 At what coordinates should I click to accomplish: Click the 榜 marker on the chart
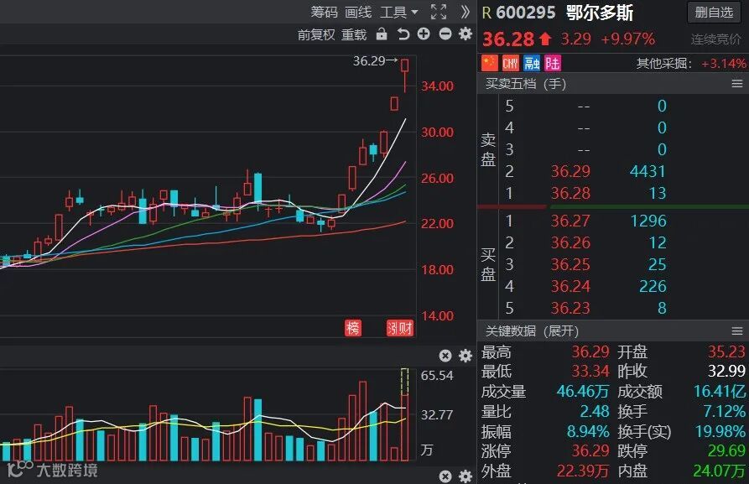click(x=352, y=328)
